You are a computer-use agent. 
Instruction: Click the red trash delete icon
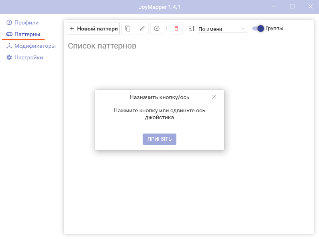176,28
